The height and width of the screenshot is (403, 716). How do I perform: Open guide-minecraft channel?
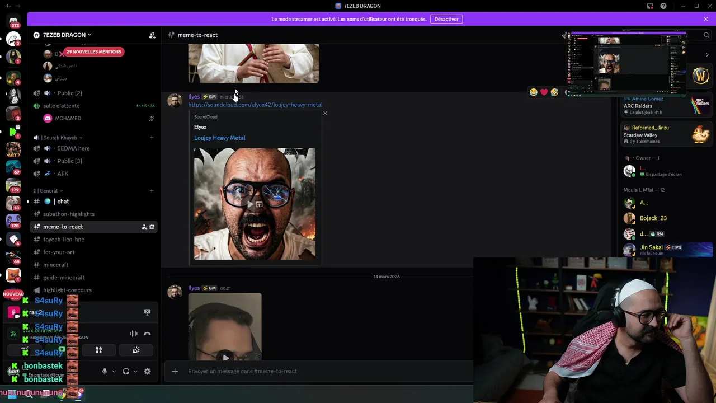tap(93, 278)
